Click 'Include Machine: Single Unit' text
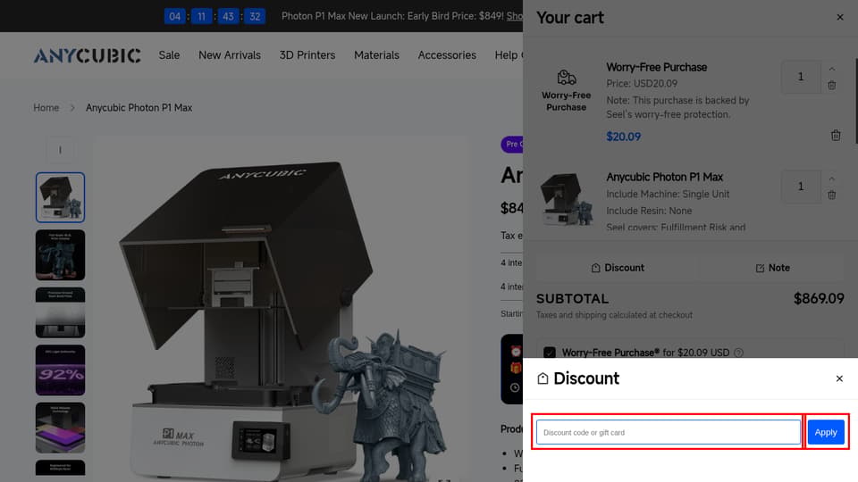Screen dimensions: 858x482 click(x=668, y=194)
